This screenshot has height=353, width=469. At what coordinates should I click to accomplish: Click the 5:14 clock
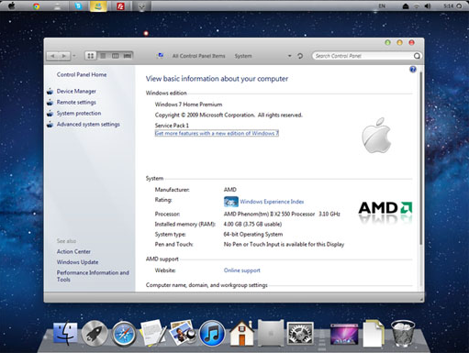pyautogui.click(x=448, y=6)
